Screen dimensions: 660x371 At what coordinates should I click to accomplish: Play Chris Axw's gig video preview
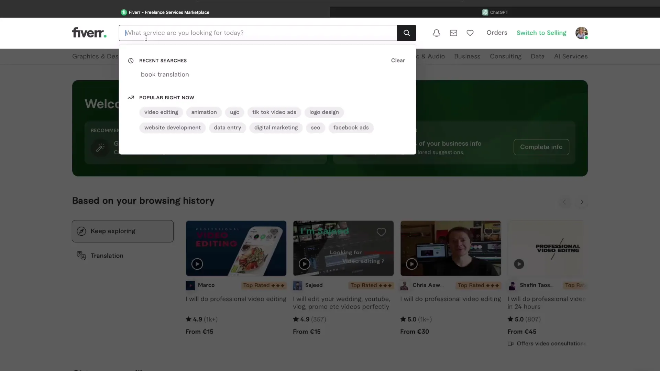[x=411, y=264]
